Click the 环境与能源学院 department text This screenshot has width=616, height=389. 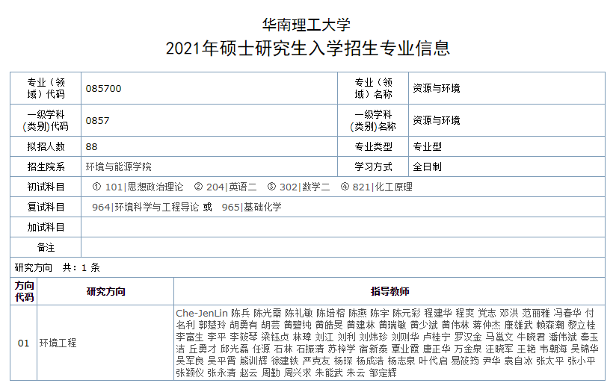pos(119,167)
